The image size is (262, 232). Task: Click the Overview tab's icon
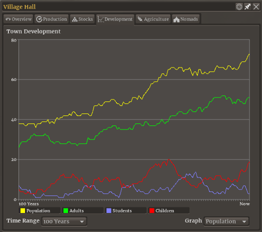[x=8, y=19]
